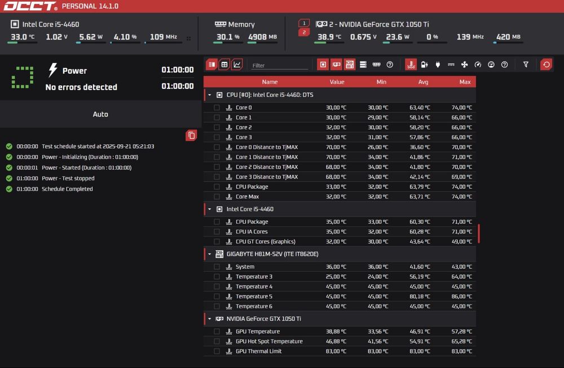The width and height of the screenshot is (564, 368).
Task: Click the CPU temperature 33.0 °C bar
Action: click(x=23, y=43)
